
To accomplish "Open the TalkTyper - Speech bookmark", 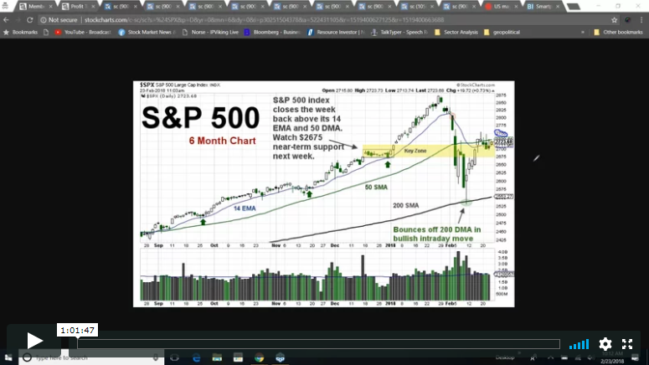I will [400, 32].
